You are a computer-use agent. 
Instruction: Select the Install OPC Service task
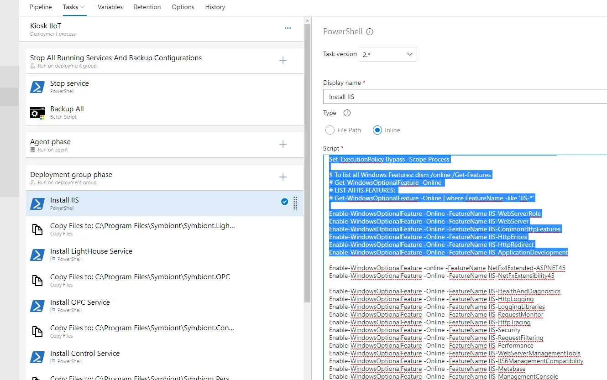point(165,306)
